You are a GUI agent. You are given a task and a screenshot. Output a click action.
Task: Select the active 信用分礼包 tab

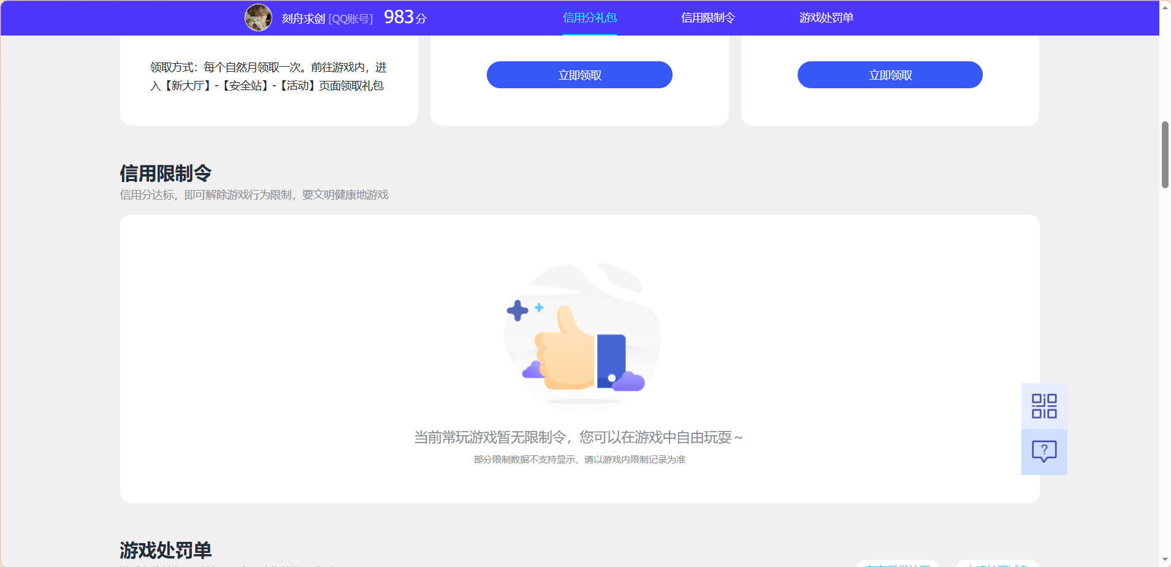589,18
